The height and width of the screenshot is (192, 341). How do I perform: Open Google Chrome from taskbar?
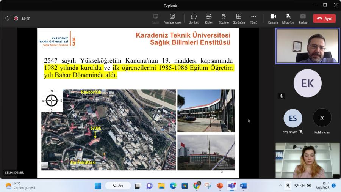197,186
